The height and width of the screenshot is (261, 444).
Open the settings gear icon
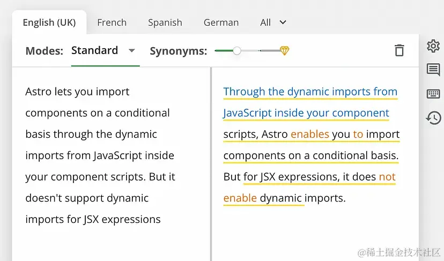point(433,46)
